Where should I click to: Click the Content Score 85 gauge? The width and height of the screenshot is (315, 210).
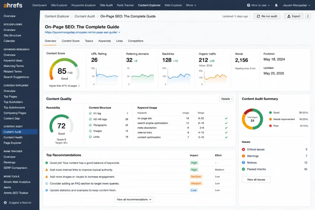click(65, 69)
